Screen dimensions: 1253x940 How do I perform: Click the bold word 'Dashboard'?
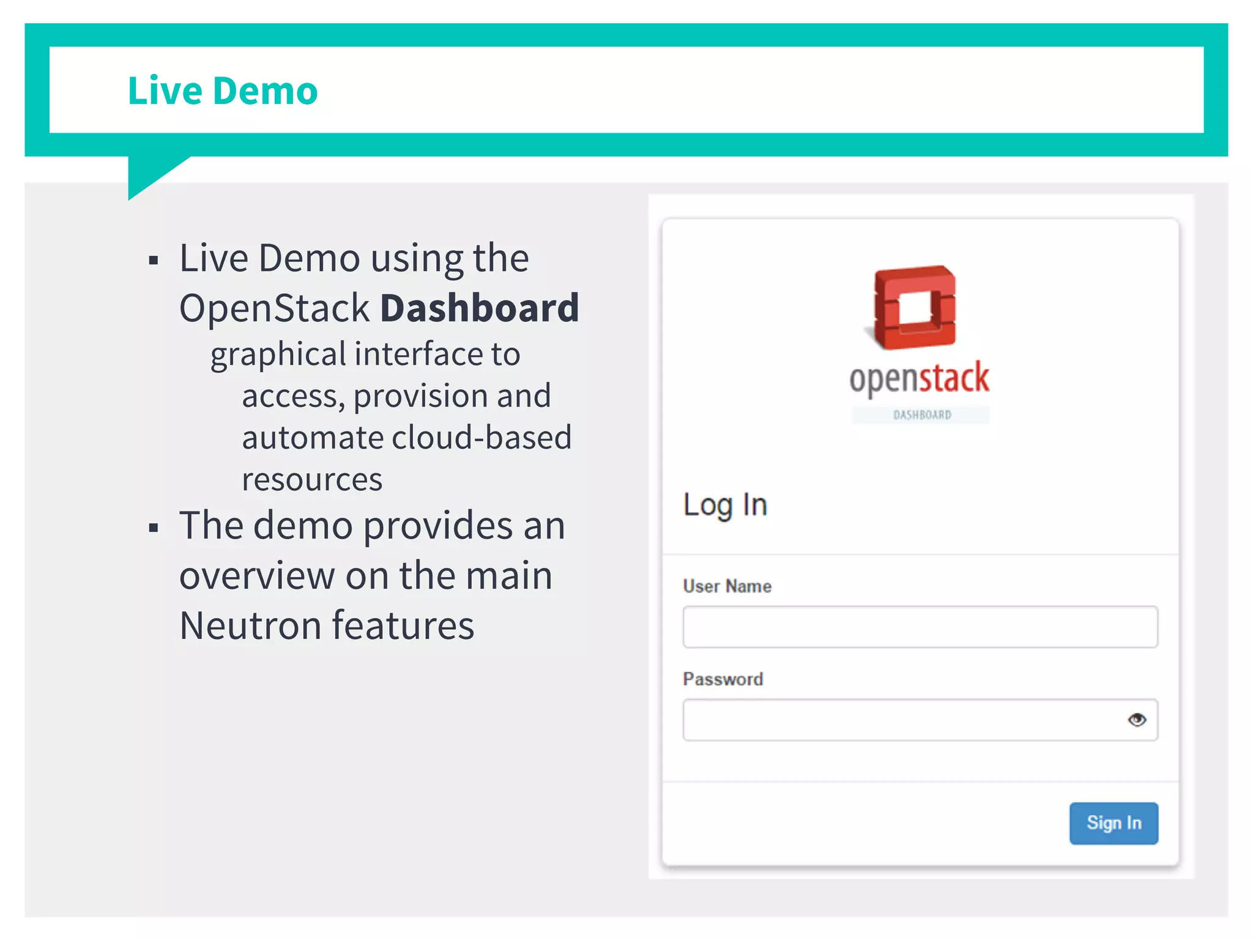pos(480,308)
